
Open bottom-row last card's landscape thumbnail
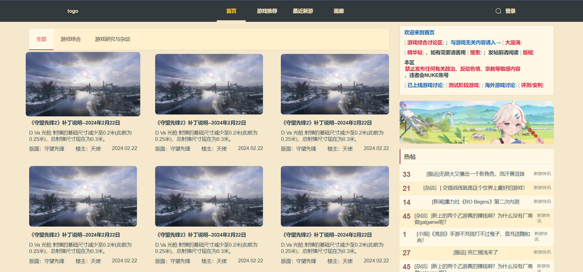pyautogui.click(x=335, y=196)
